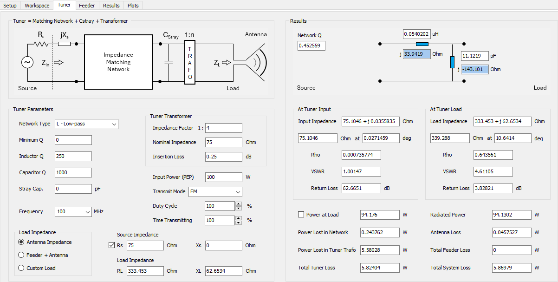Focus the Capacitor Q field

click(73, 173)
